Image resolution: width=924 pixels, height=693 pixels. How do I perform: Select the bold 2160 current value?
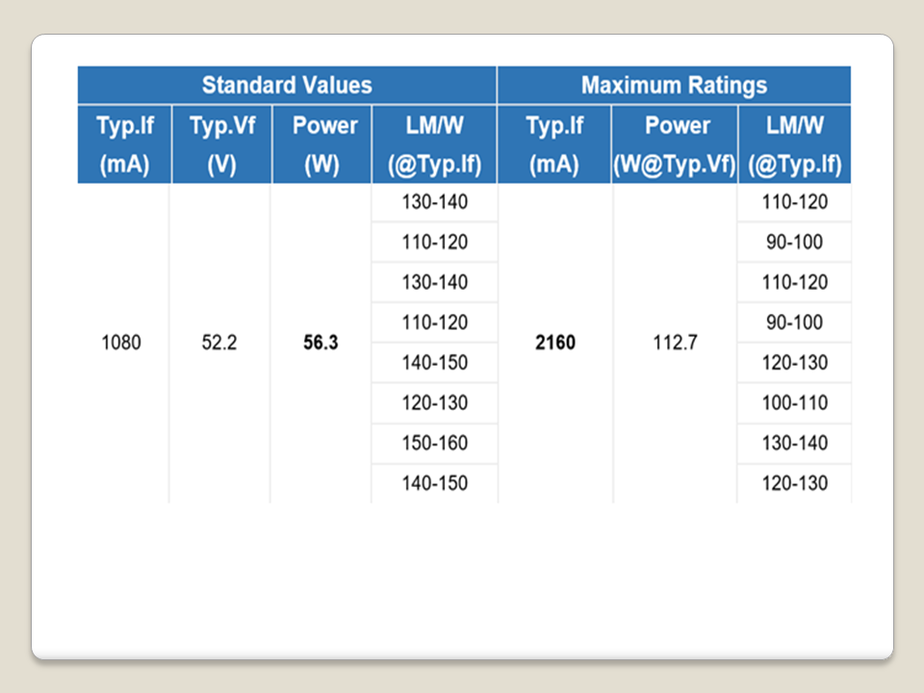pos(555,343)
